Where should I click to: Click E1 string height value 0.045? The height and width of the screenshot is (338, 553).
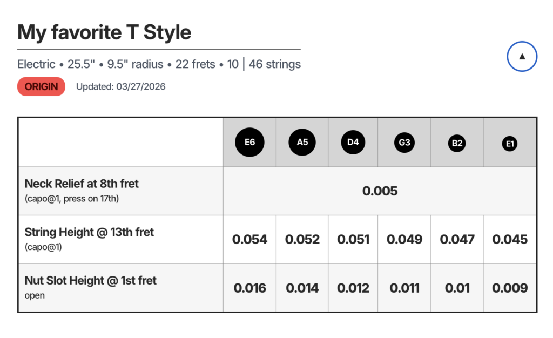[510, 239]
